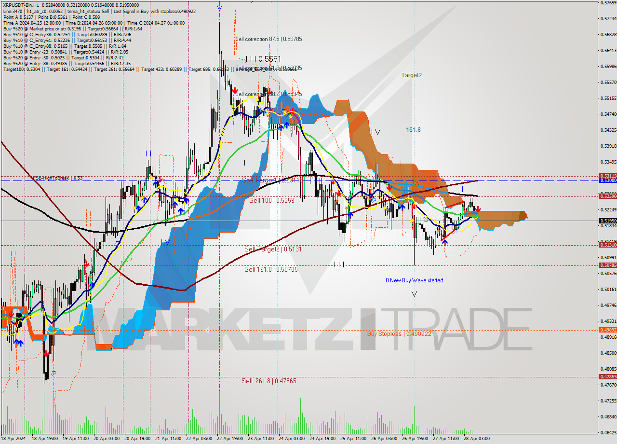Select the Entry -88: 0.49385 line

pos(67,63)
